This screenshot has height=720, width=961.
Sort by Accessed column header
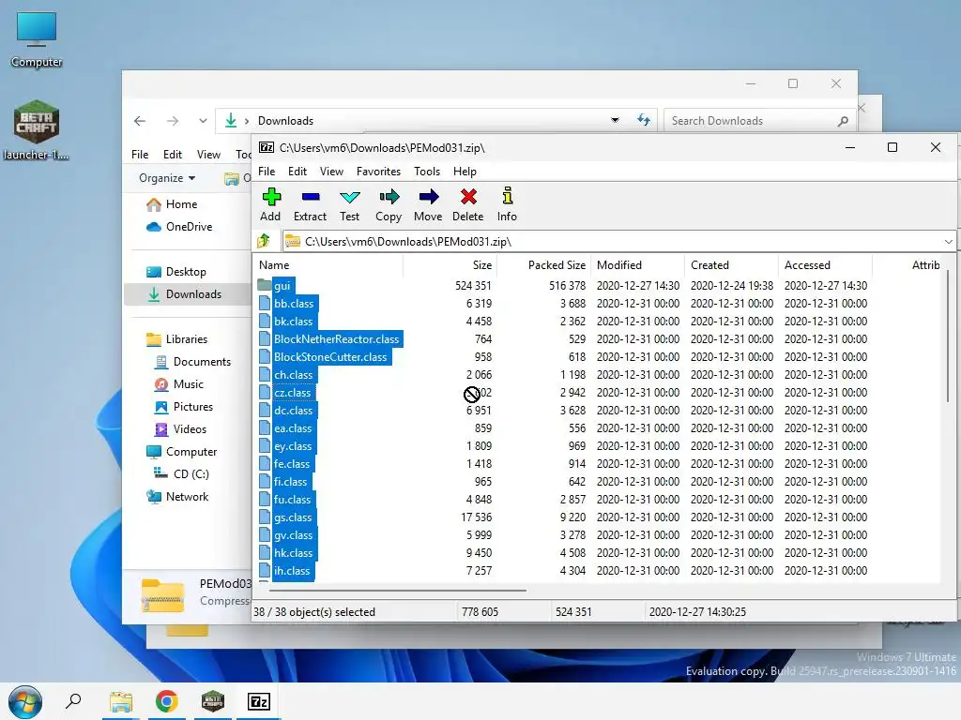[x=826, y=265]
